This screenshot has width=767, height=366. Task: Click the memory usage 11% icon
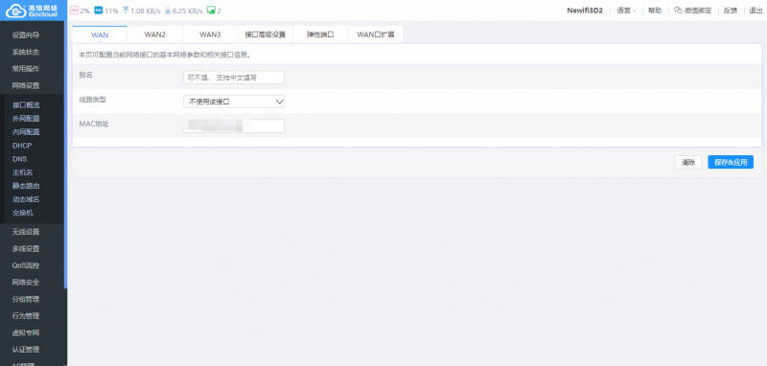[x=99, y=11]
